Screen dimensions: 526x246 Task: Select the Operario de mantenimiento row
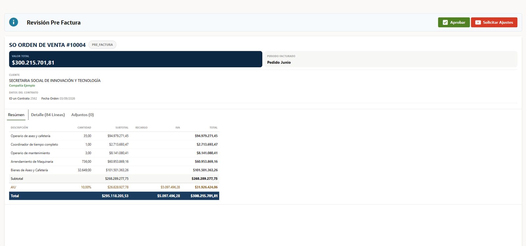pyautogui.click(x=114, y=153)
